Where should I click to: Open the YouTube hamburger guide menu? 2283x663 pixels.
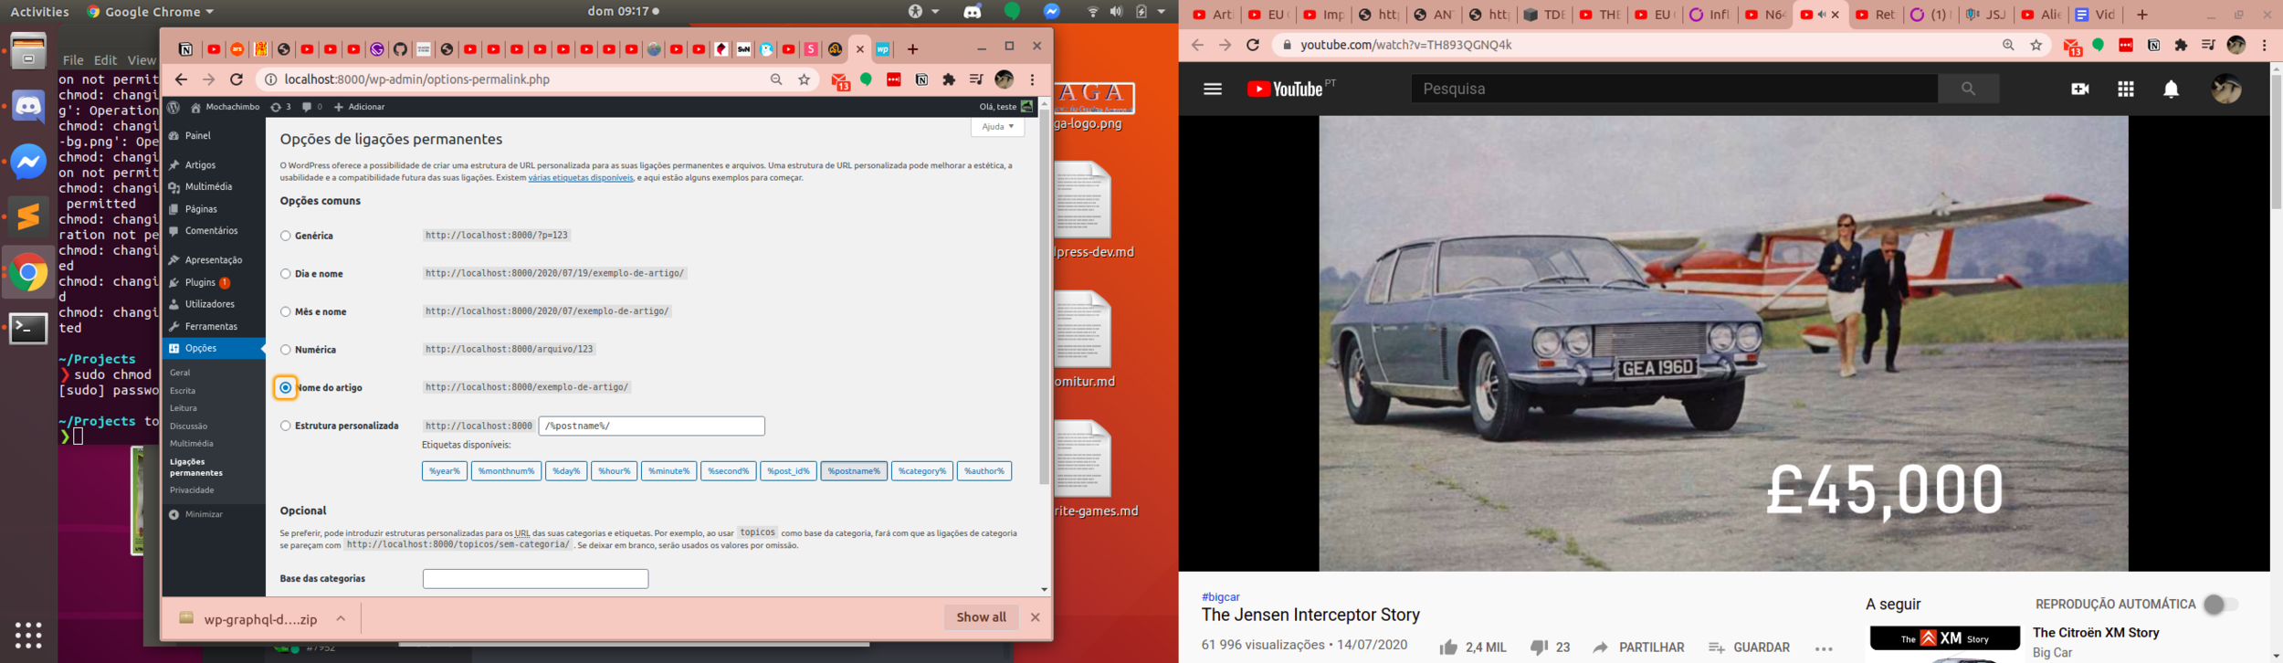coord(1213,89)
